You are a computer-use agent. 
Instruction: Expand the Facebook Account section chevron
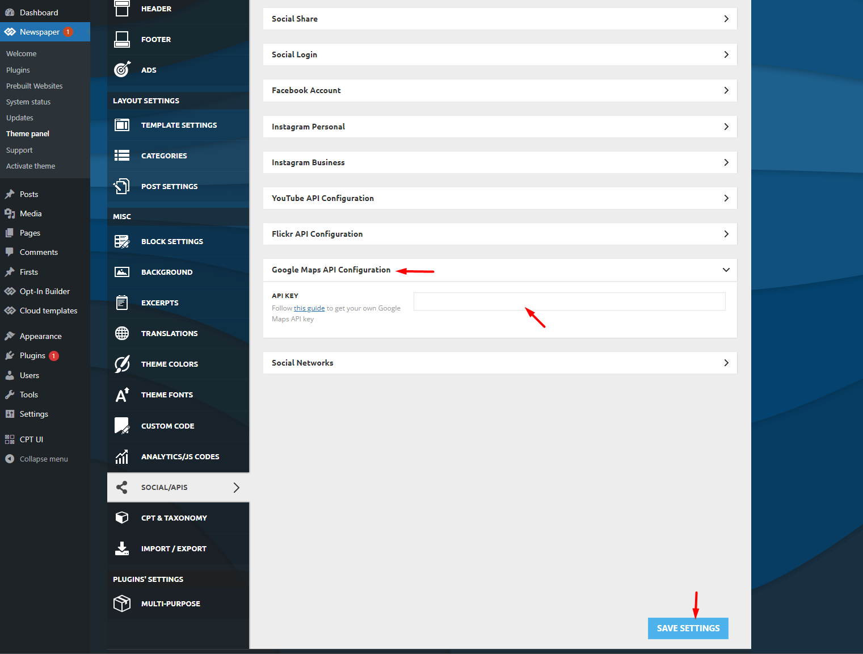726,90
